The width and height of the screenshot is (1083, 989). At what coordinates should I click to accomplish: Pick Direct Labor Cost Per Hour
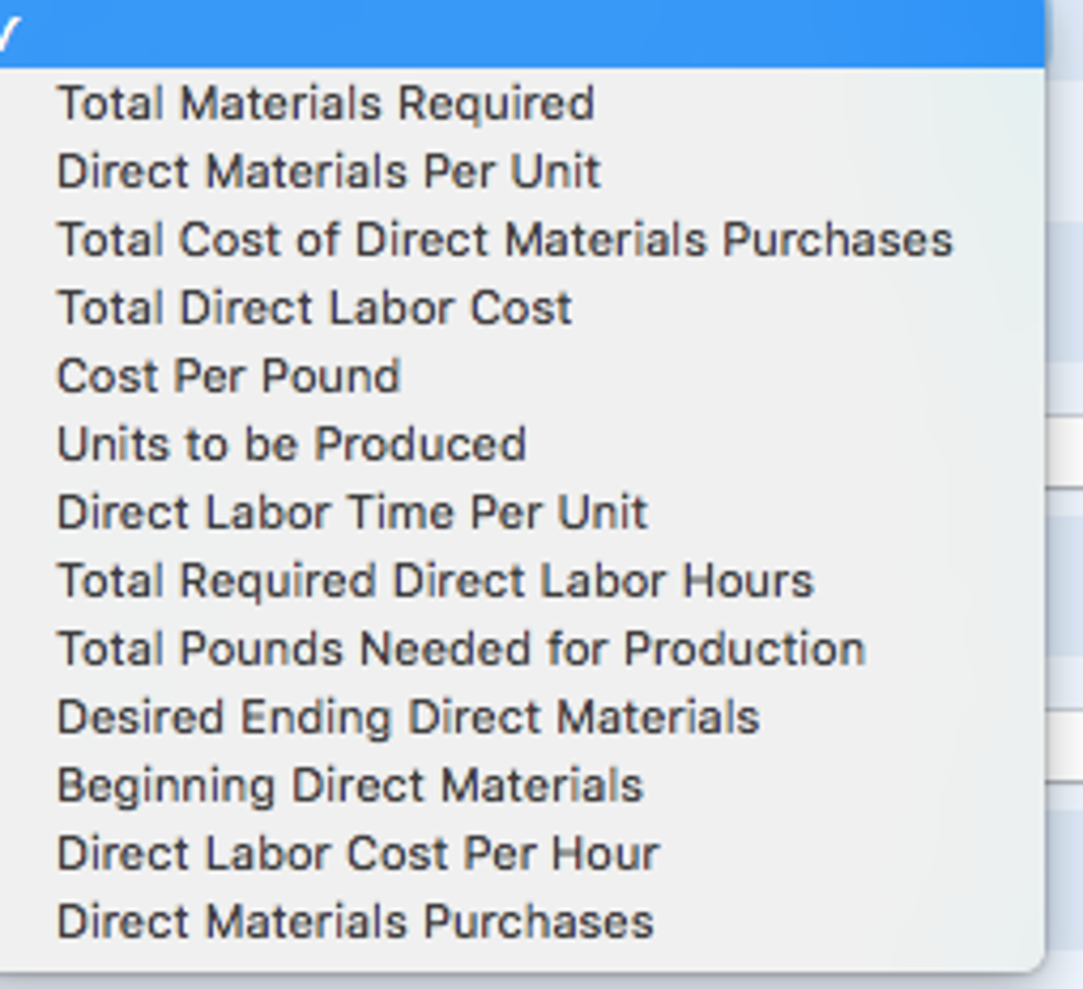click(x=358, y=854)
